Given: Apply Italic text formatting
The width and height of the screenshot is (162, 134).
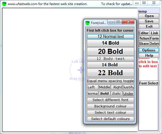Looking at the screenshot, I should [117, 94].
